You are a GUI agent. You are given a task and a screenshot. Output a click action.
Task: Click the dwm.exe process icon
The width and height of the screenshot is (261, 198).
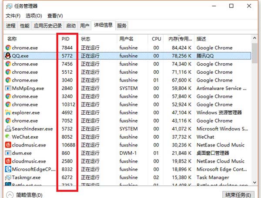point(8,153)
